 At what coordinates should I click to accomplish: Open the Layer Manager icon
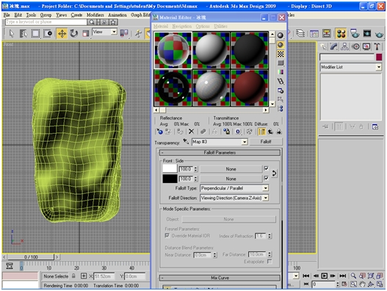click(300, 33)
